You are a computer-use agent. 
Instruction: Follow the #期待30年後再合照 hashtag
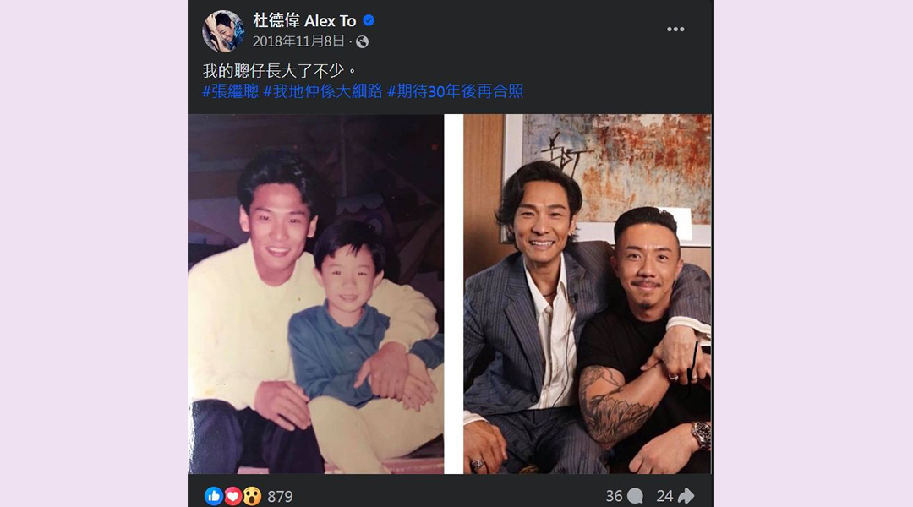point(456,90)
